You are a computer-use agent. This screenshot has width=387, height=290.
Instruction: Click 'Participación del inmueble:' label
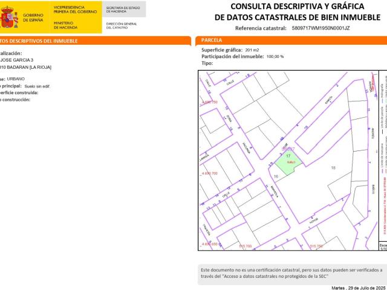tap(233, 56)
